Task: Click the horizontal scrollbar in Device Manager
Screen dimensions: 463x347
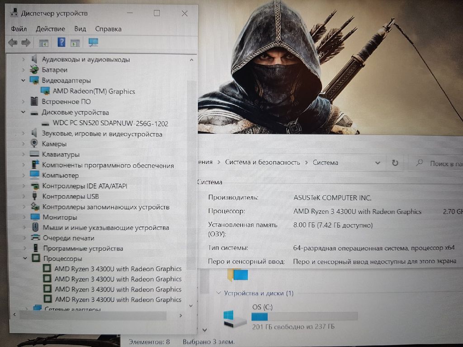Action: (x=93, y=315)
